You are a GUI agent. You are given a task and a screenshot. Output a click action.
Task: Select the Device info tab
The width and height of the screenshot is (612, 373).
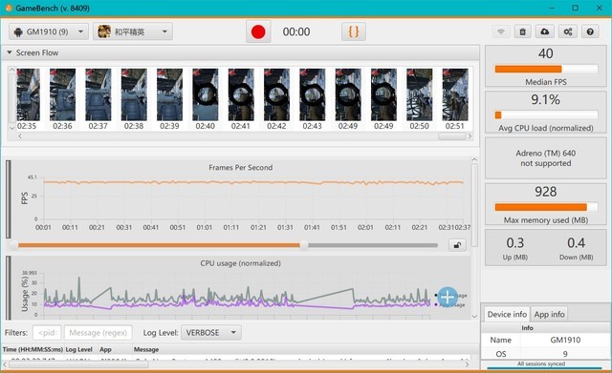tap(507, 314)
